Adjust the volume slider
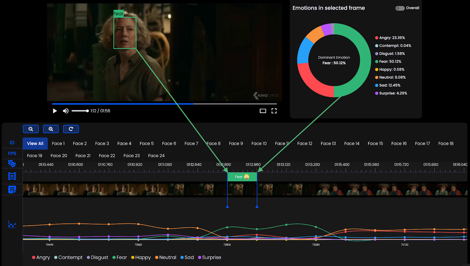The image size is (470, 266). pyautogui.click(x=80, y=111)
